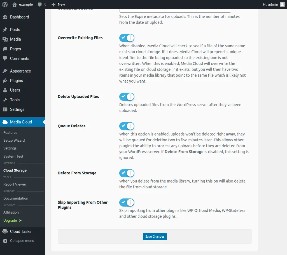Disable the Queue Deletes switch
This screenshot has width=287, height=255.
(x=127, y=126)
